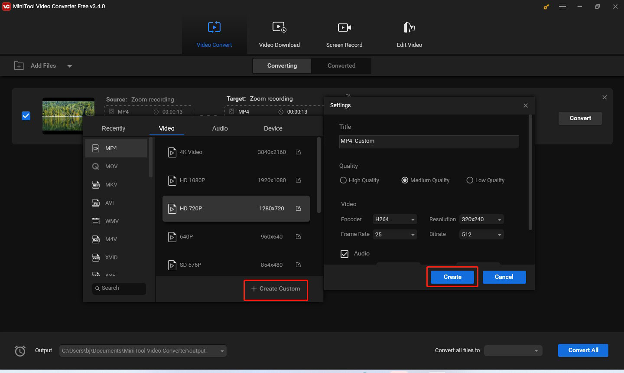Click the format Search box
624x373 pixels.
pos(119,288)
